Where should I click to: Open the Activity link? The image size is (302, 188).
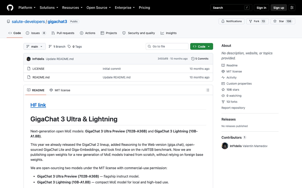click(229, 77)
